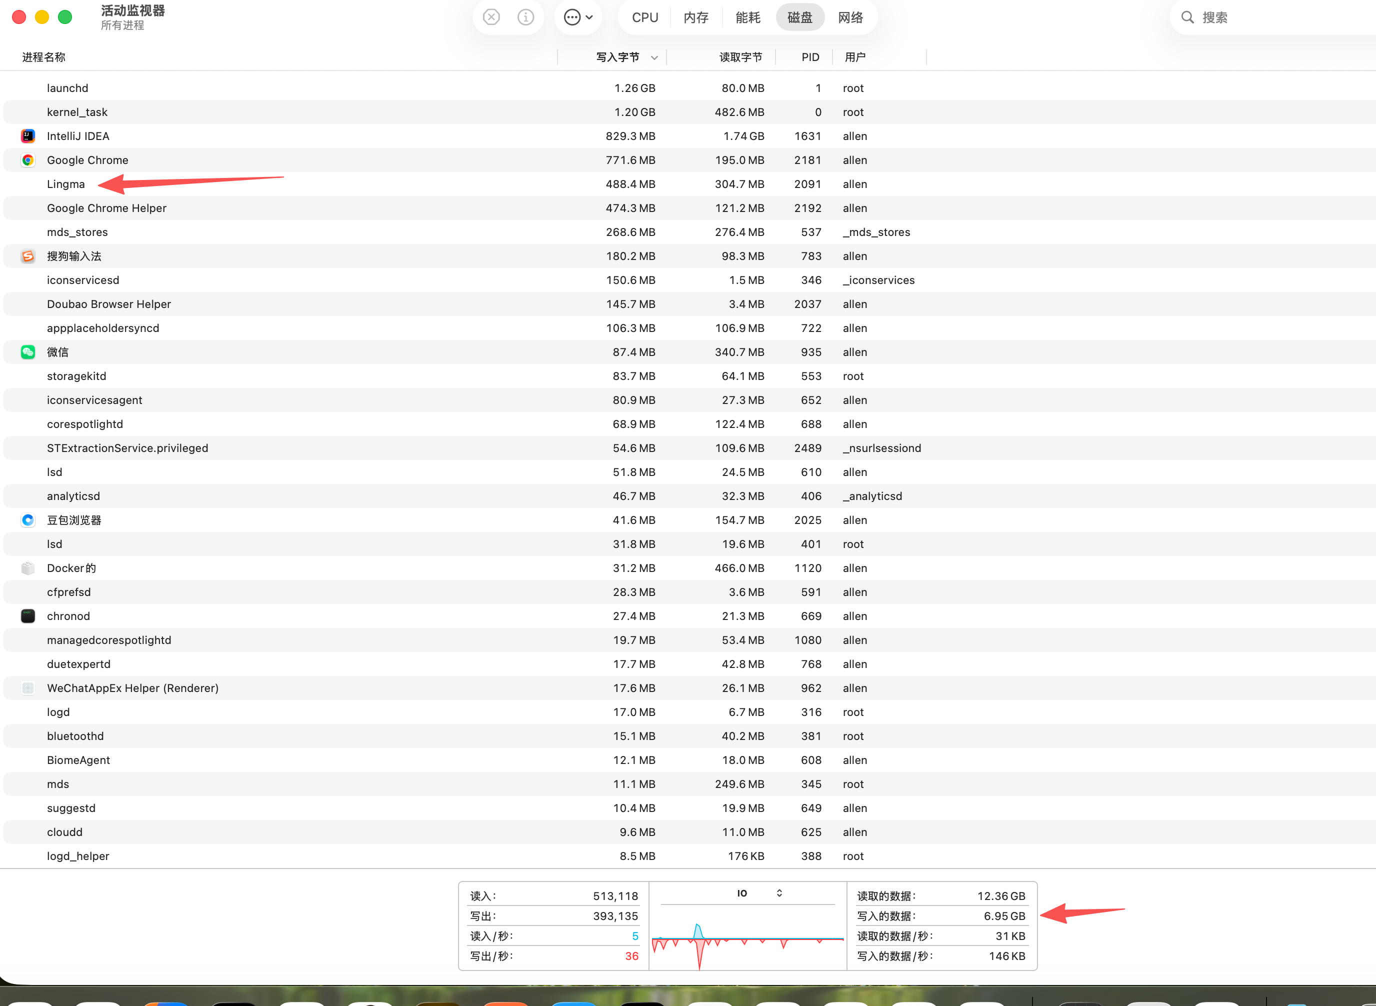The height and width of the screenshot is (1006, 1376).
Task: Click the Google Chrome app icon
Action: 28,160
